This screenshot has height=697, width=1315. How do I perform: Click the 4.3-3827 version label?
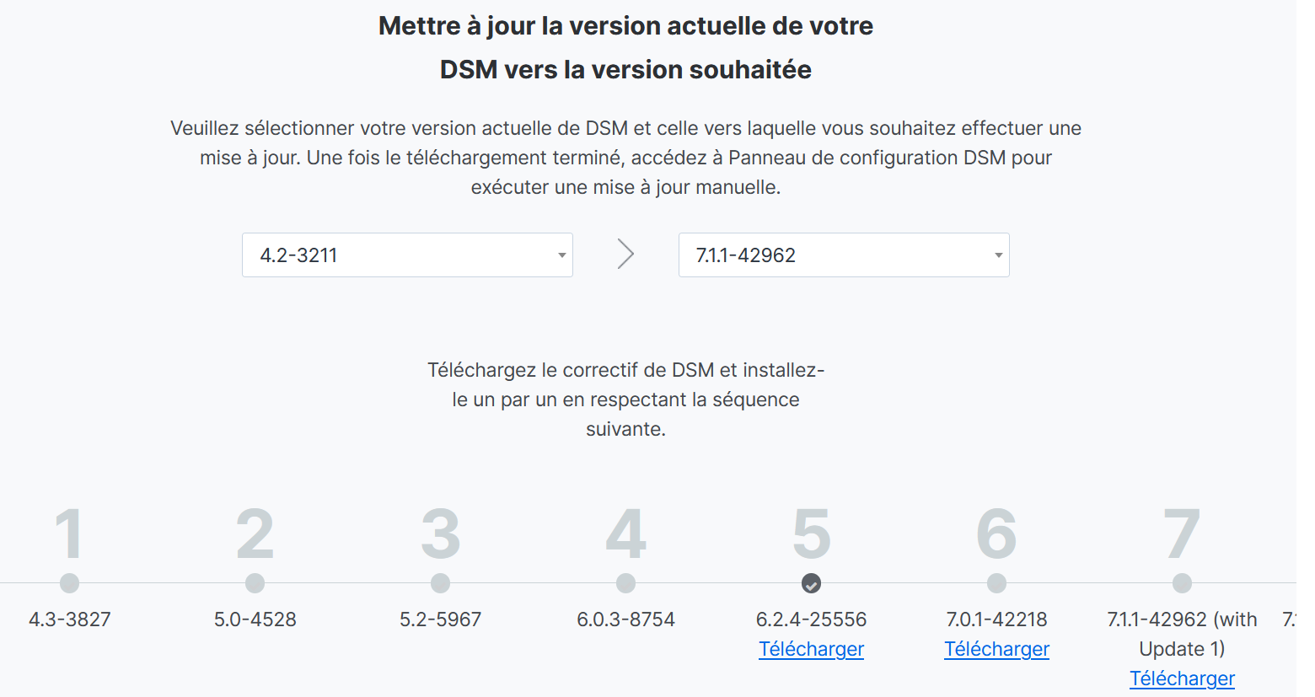click(x=70, y=619)
